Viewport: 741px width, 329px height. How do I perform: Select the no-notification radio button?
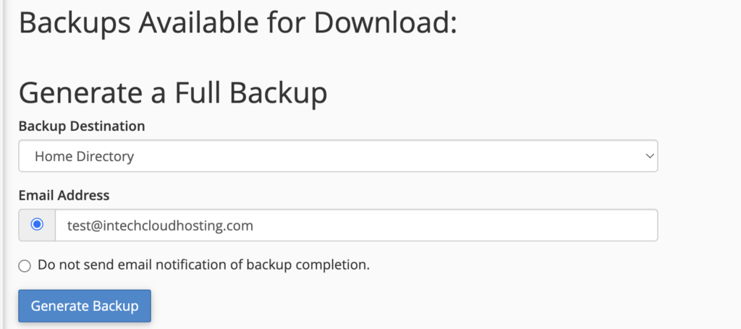(x=25, y=265)
